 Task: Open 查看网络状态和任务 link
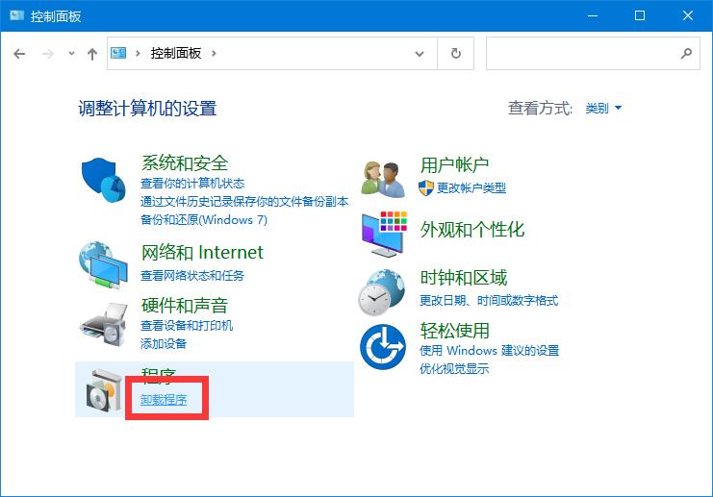tap(192, 275)
